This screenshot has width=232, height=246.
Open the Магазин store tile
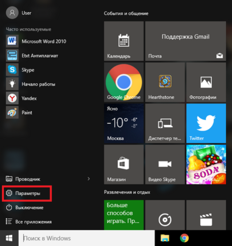point(124,164)
